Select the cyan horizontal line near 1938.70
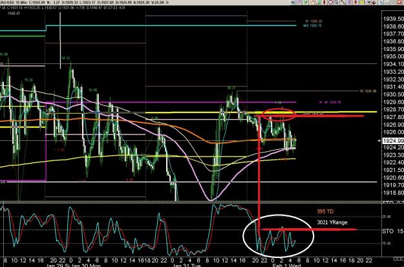Image resolution: width=404 pixels, height=267 pixels. [x=171, y=25]
